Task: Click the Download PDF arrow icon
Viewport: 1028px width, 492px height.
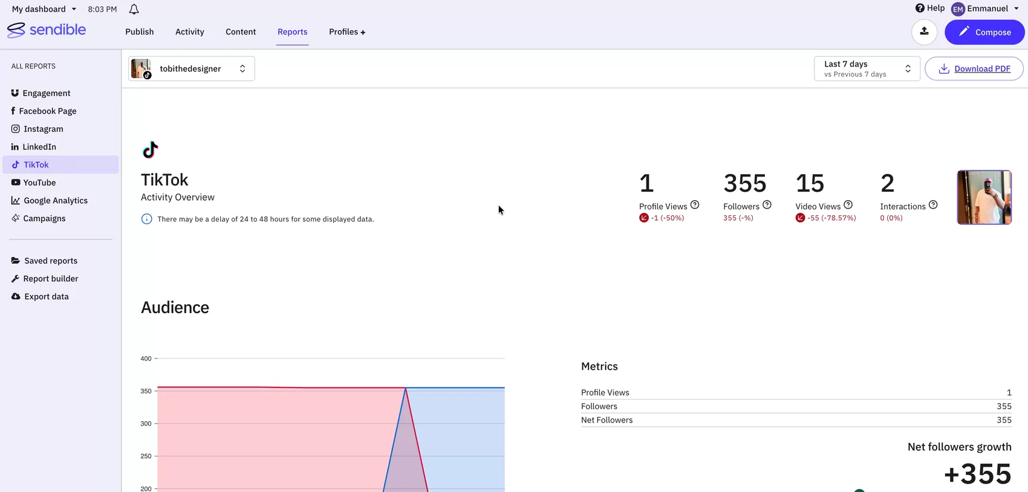Action: click(x=943, y=69)
